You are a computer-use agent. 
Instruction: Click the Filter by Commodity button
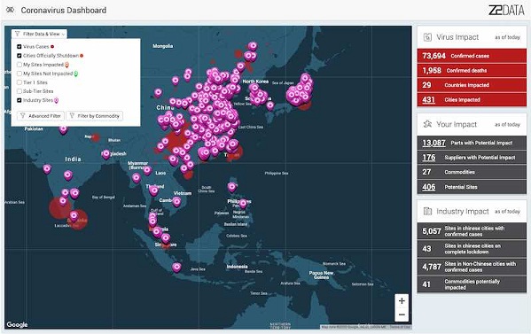(95, 116)
